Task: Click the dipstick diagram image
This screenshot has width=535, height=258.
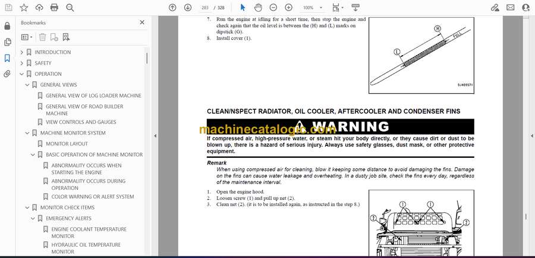Action: coord(421,55)
